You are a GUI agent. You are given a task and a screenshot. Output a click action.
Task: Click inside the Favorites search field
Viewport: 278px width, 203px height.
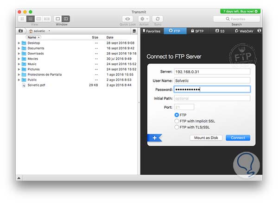click(237, 19)
